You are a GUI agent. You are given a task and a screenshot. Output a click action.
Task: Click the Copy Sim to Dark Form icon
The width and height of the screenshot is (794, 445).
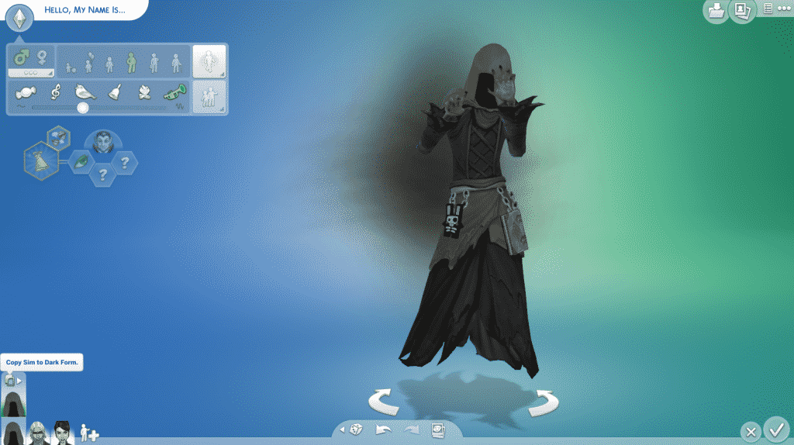(9, 380)
